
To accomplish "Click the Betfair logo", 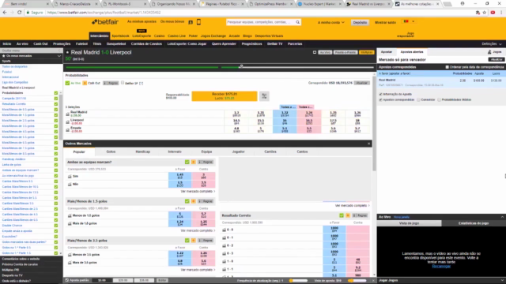I will (x=105, y=22).
